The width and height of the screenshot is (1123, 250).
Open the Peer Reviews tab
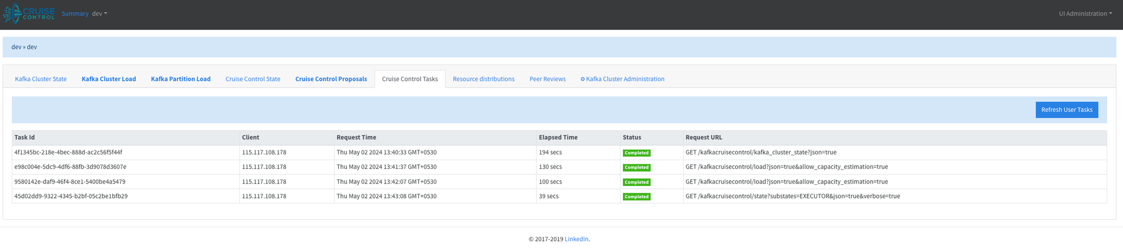pos(547,79)
